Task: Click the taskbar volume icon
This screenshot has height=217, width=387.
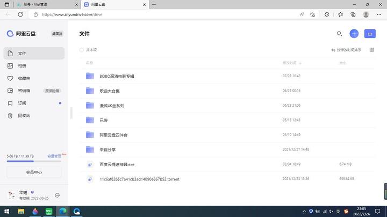Action: (331, 211)
